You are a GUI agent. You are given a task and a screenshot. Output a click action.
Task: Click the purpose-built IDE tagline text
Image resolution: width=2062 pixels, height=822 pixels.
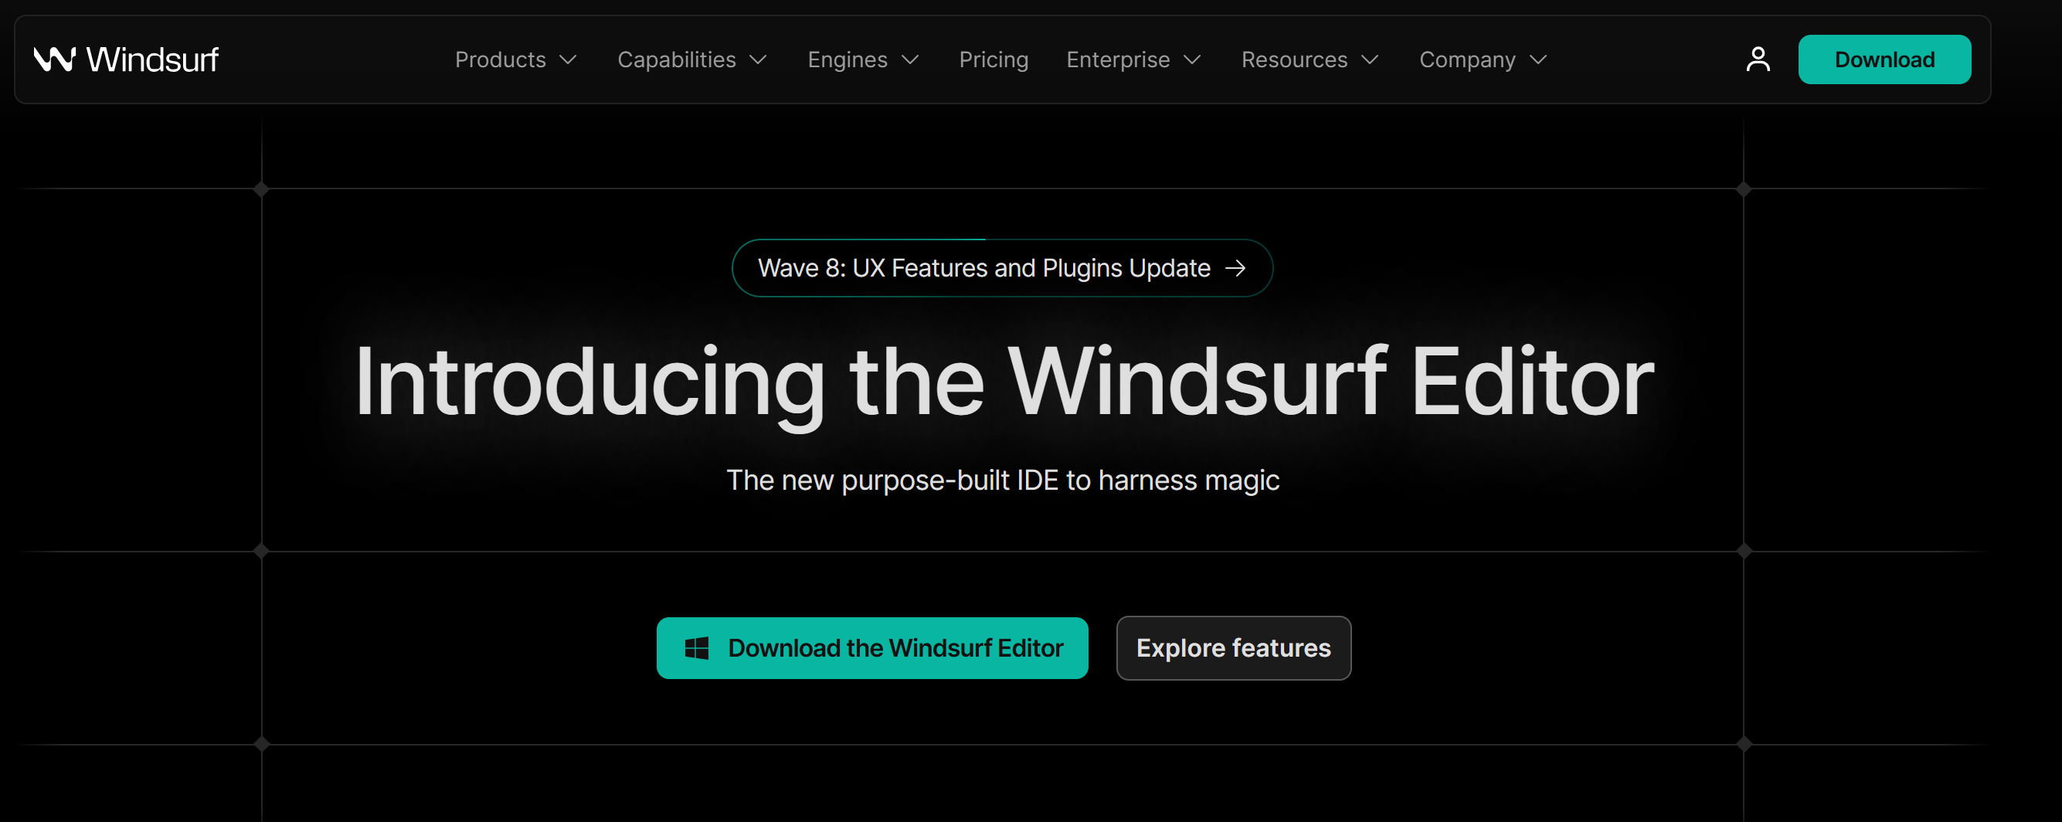[x=1002, y=481]
